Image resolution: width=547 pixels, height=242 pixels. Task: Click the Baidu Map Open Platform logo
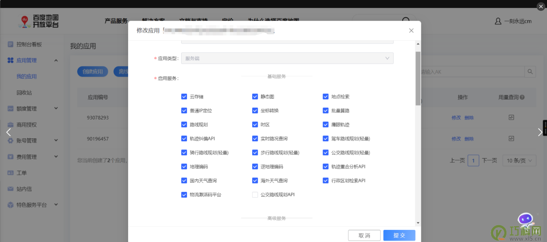[x=38, y=21]
